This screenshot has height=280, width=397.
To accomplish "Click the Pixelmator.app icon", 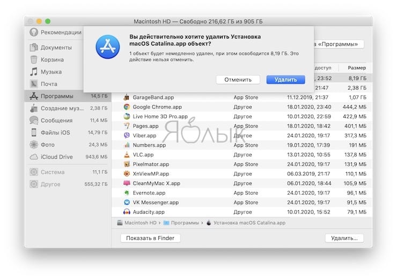I will pyautogui.click(x=127, y=164).
